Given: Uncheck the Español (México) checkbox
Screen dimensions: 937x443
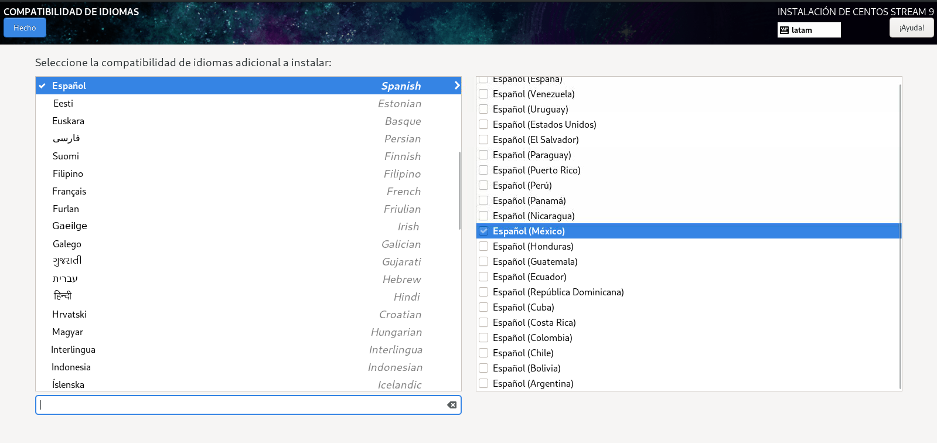Looking at the screenshot, I should (x=483, y=231).
